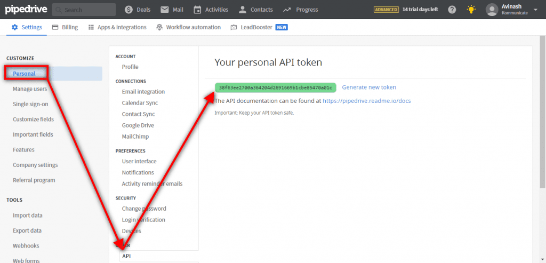
Task: Click the Apps & integrations grid icon
Action: tap(91, 27)
